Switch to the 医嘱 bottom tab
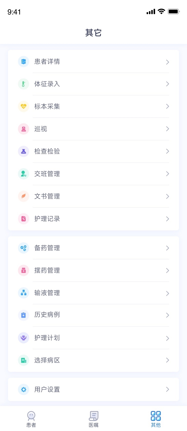The height and width of the screenshot is (431, 187). click(93, 419)
